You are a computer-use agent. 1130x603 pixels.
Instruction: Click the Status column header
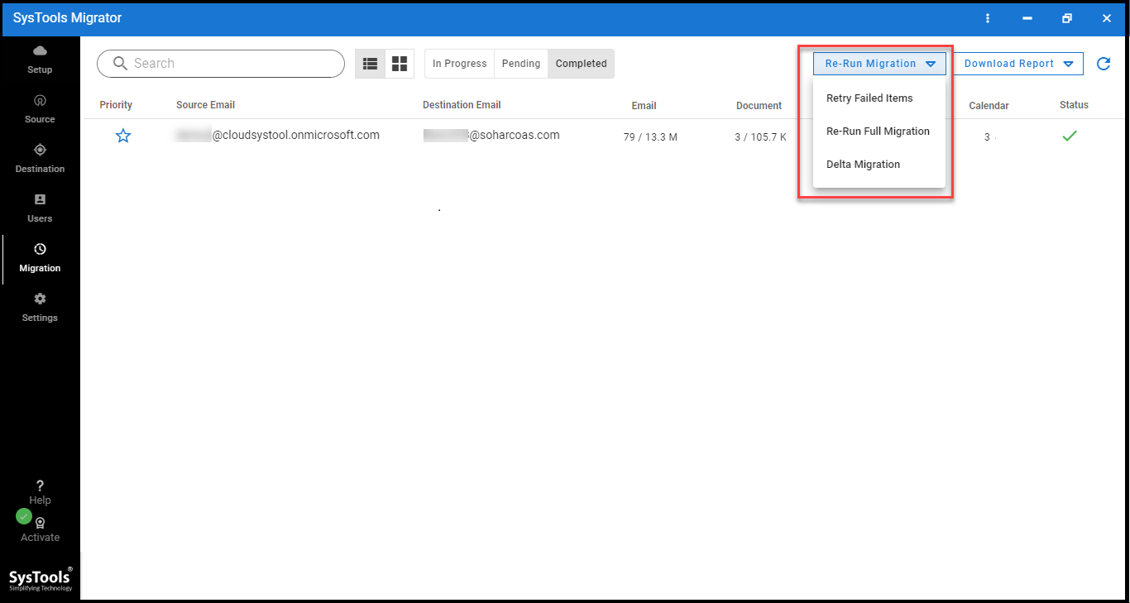(1074, 105)
